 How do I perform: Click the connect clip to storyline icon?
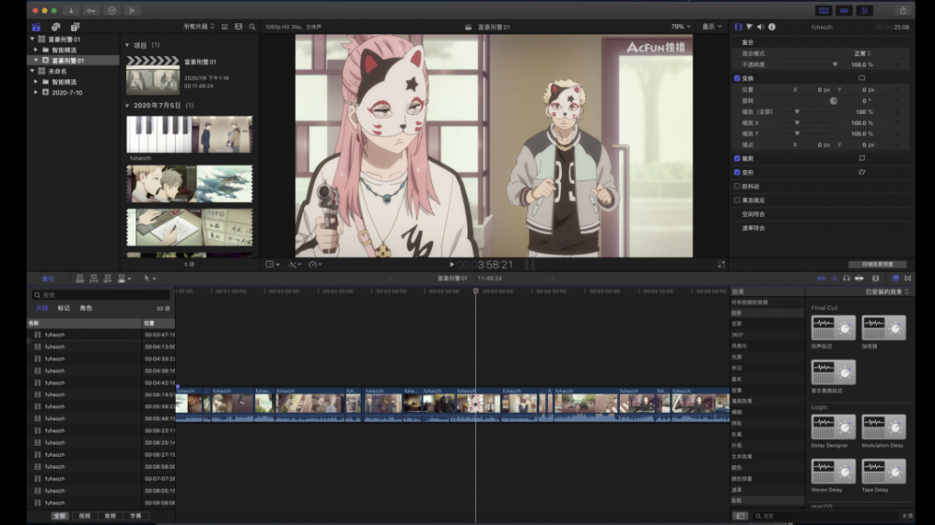coord(79,278)
